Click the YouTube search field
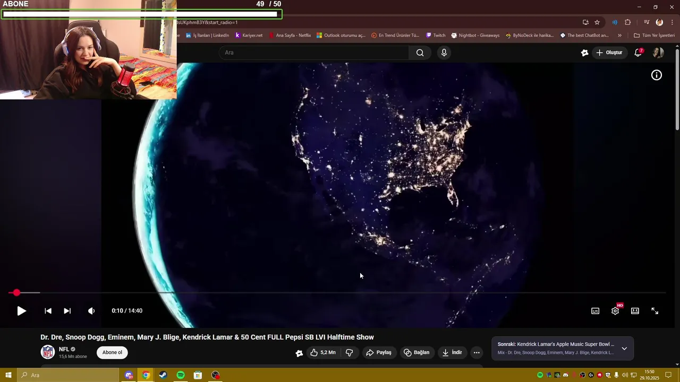This screenshot has height=382, width=680. tap(313, 53)
